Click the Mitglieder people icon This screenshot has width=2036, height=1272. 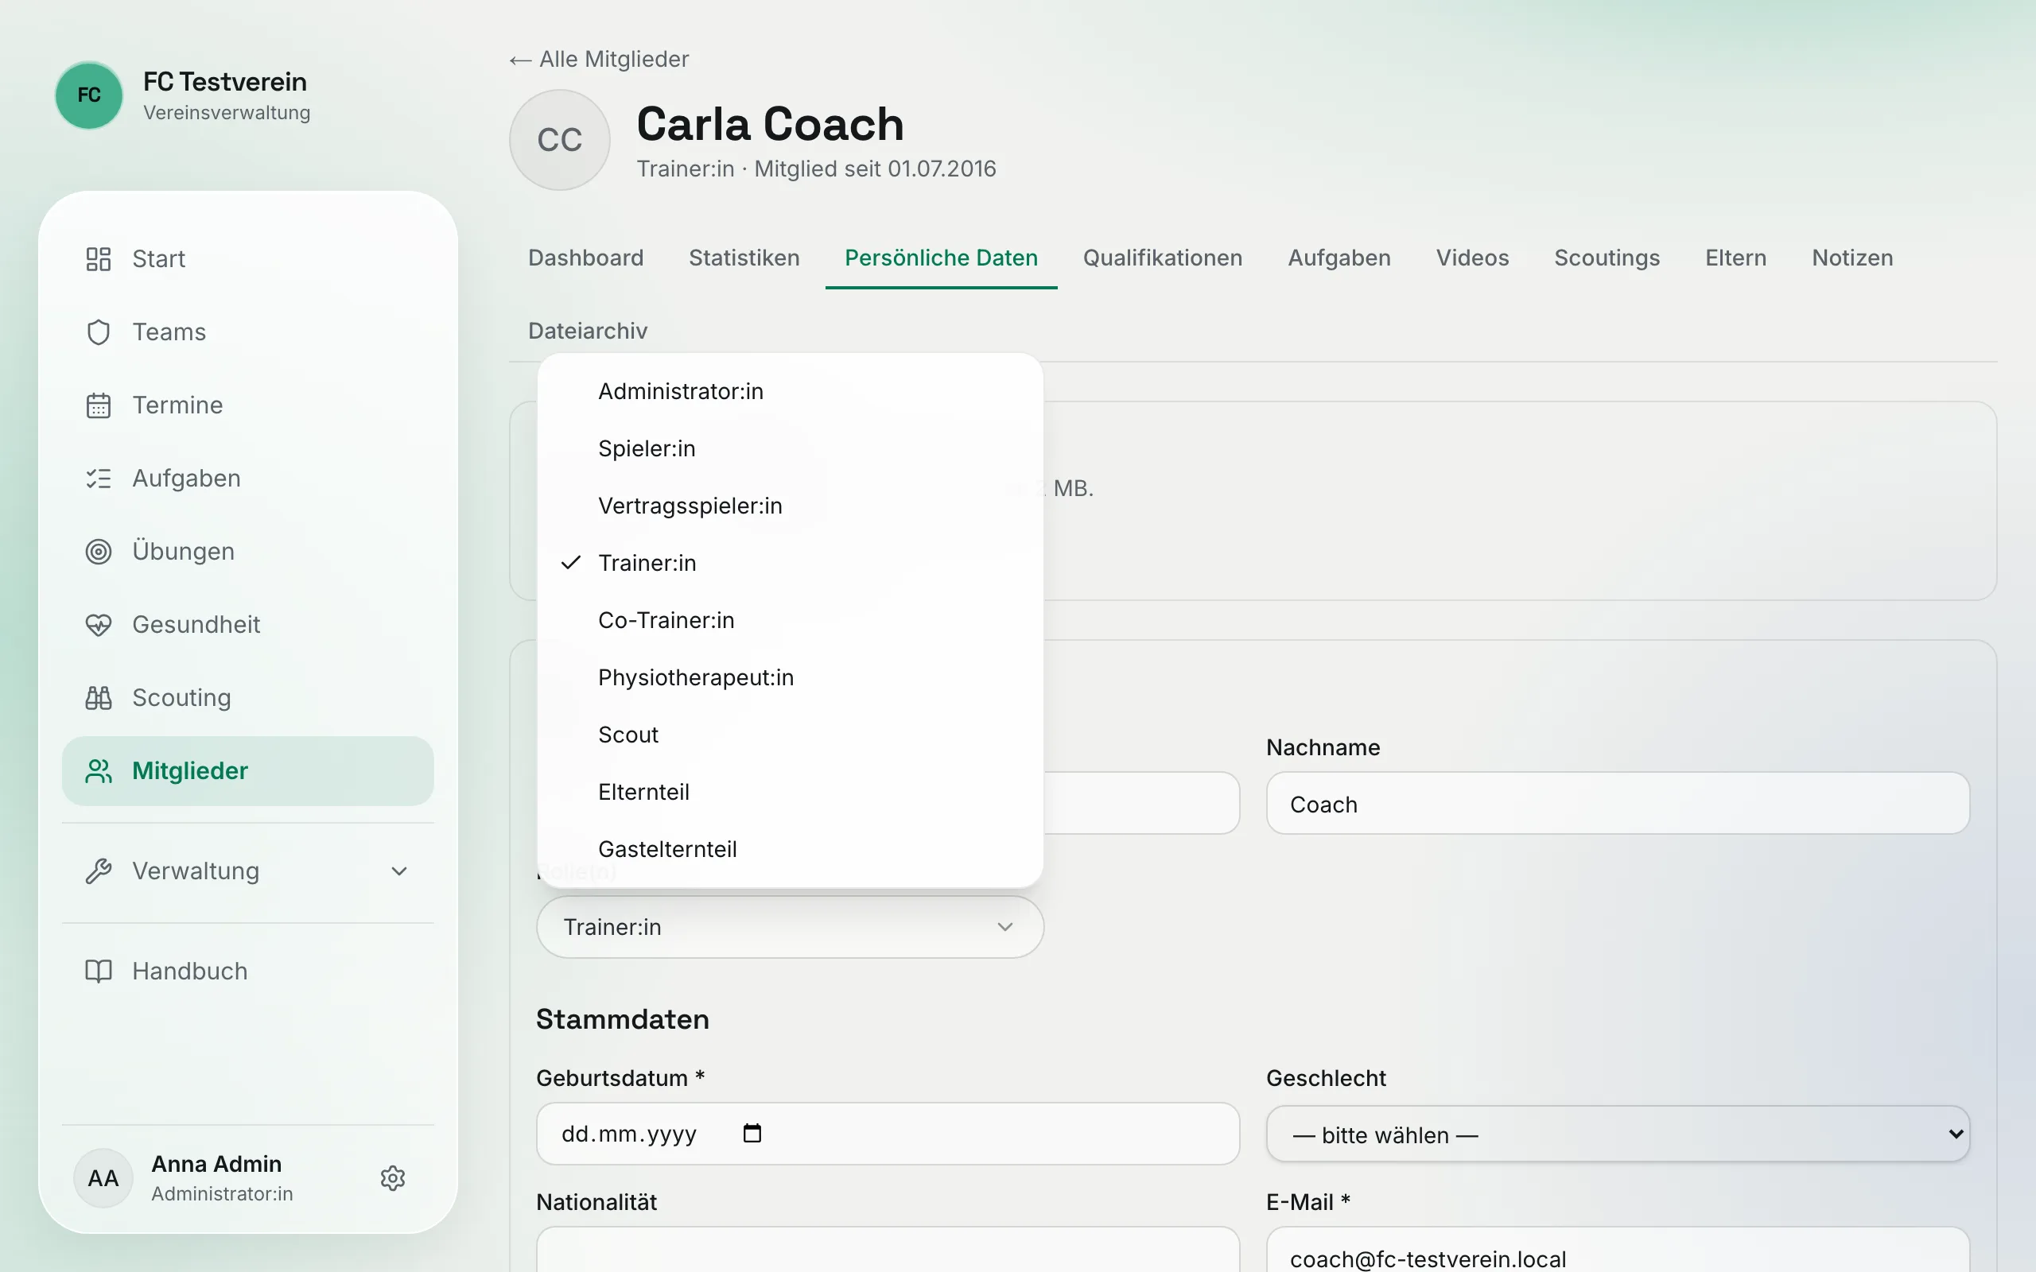point(99,771)
